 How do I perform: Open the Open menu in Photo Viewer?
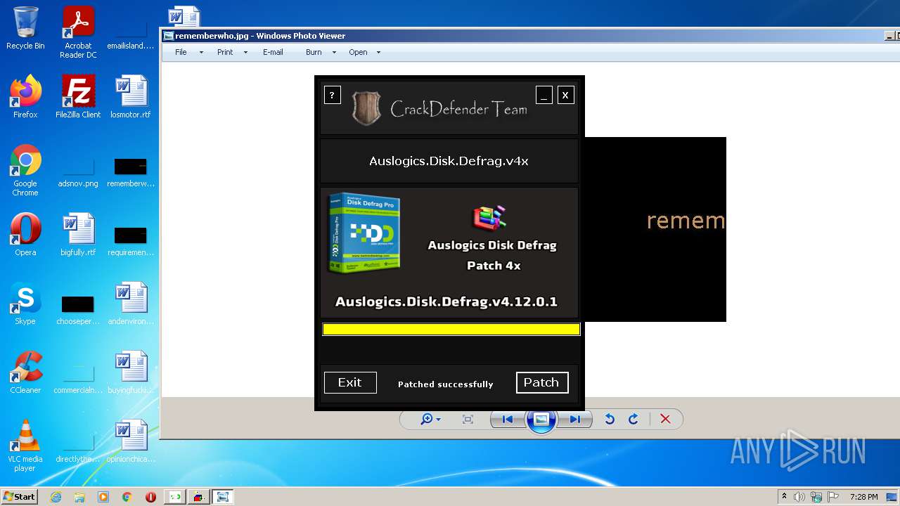click(358, 52)
